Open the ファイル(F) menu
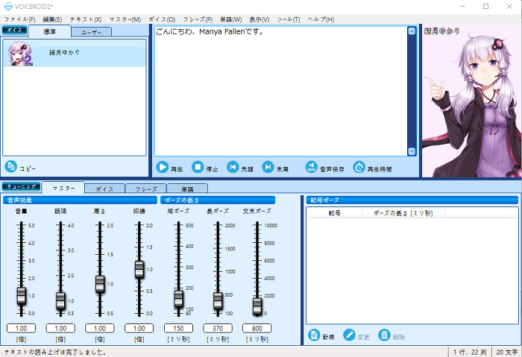522x357 pixels. pos(19,19)
